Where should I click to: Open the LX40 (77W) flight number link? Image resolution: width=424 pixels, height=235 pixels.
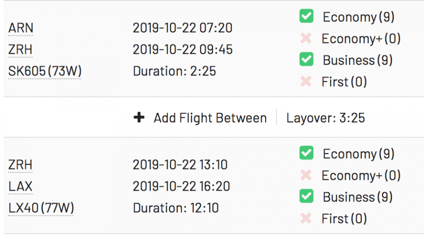click(41, 208)
